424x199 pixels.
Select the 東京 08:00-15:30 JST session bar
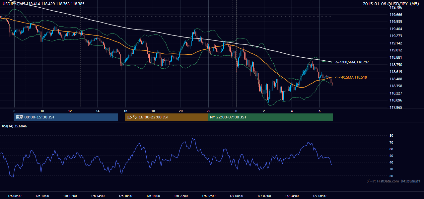pyautogui.click(x=66, y=117)
